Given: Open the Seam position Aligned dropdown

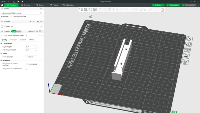Looking at the screenshot, I should 32,57.
